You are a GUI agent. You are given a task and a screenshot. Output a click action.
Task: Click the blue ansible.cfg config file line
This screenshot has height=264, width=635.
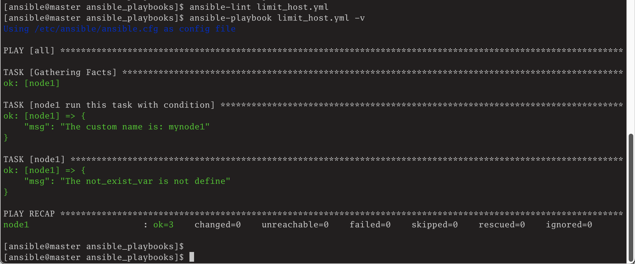[119, 29]
